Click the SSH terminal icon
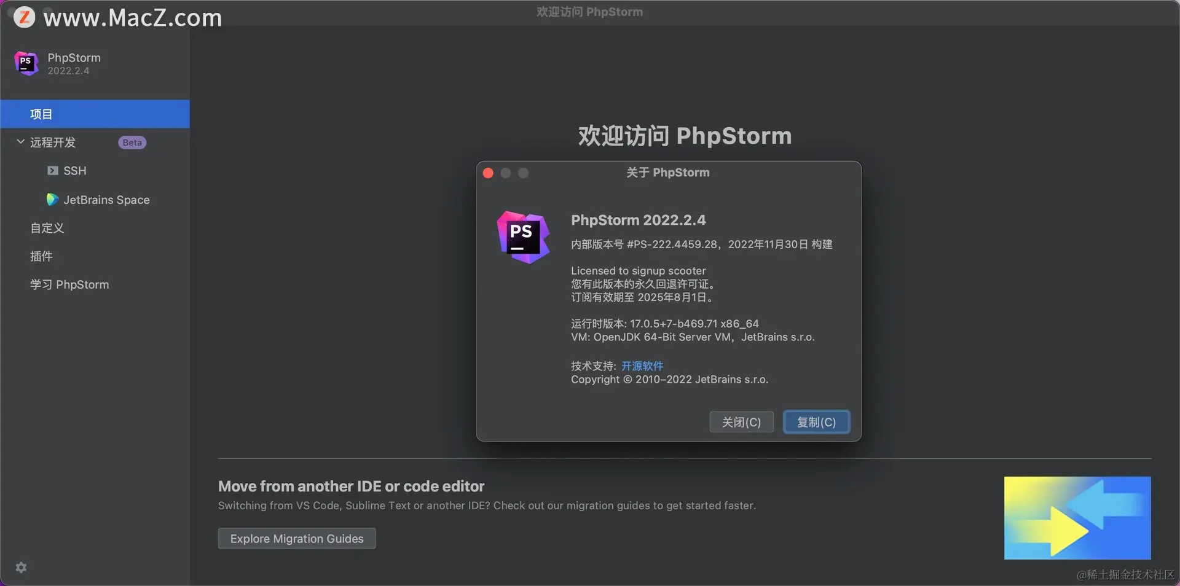Viewport: 1180px width, 586px height. pyautogui.click(x=53, y=171)
